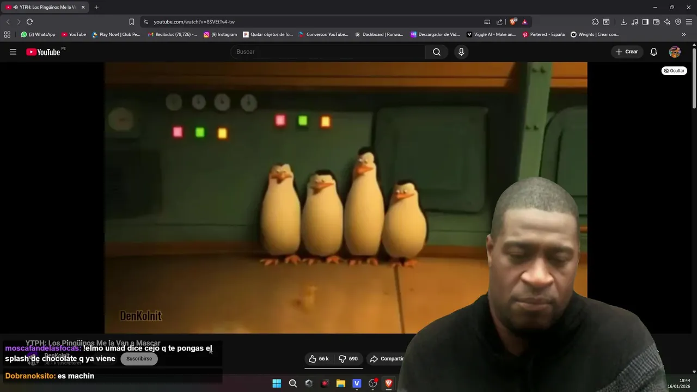Open Brave Rewards triangle icon
The width and height of the screenshot is (697, 392).
pyautogui.click(x=524, y=22)
